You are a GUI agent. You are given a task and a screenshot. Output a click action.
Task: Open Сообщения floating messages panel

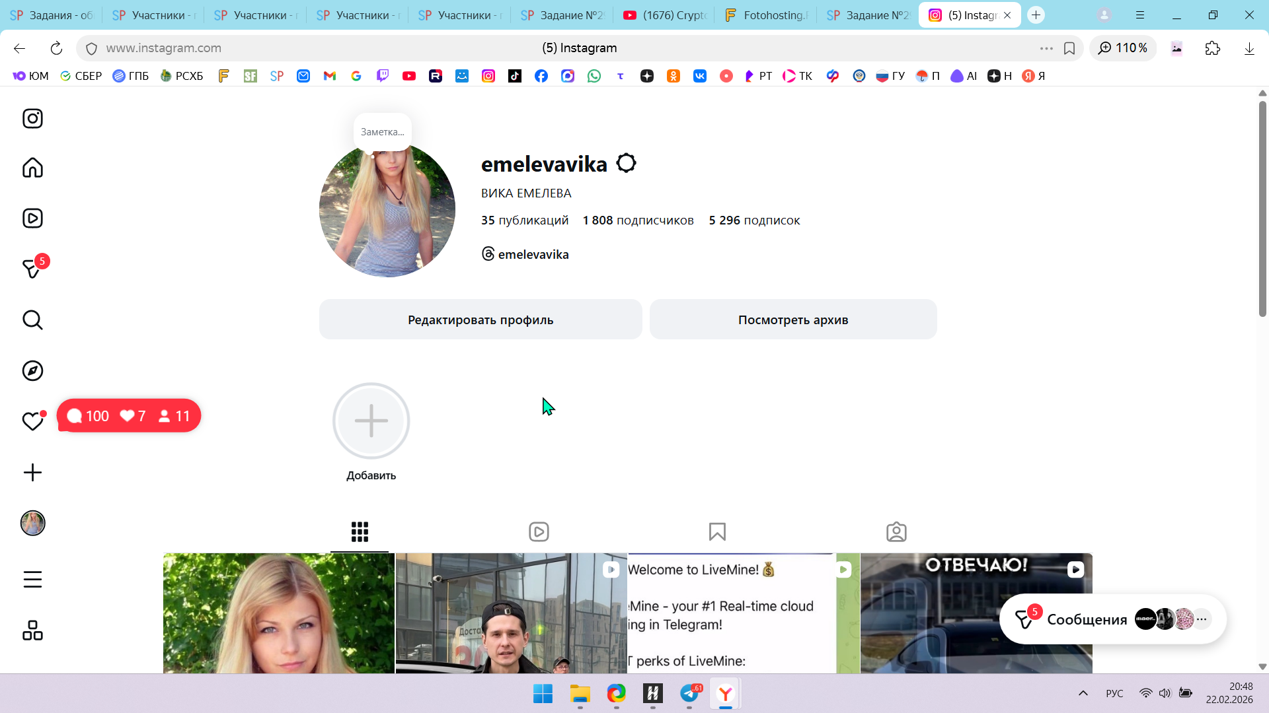[1086, 619]
